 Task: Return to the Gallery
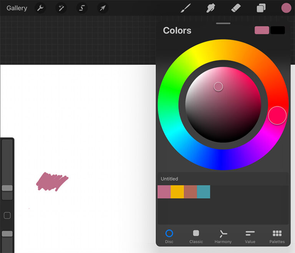pos(17,8)
